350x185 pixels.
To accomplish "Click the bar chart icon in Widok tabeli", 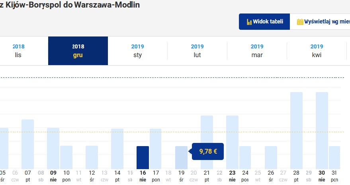I will pos(249,22).
